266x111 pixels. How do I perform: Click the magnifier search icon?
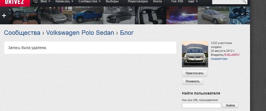point(244,2)
